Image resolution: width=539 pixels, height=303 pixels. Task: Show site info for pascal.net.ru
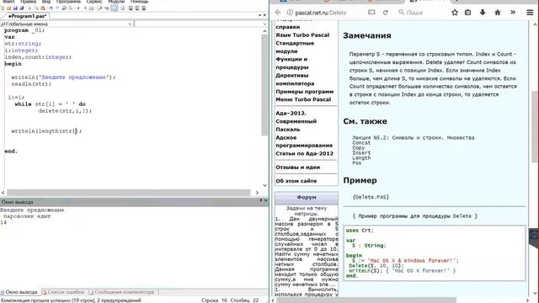click(x=290, y=13)
